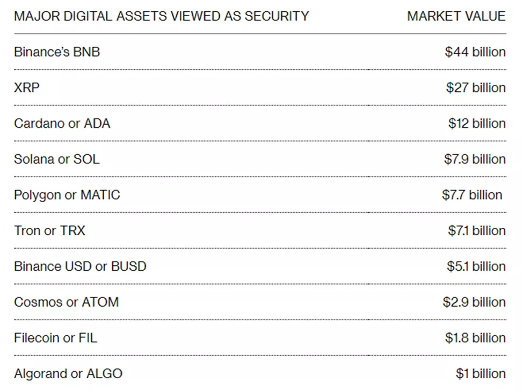Screen dimensions: 523x390
Task: Click the $27 billion value
Action: click(475, 88)
